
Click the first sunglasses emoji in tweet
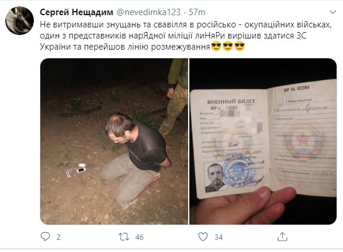tap(216, 46)
